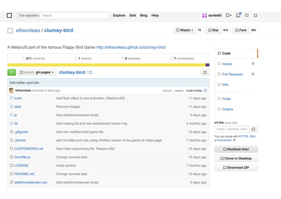
Task: Click Download ZIP button
Action: 236,168
